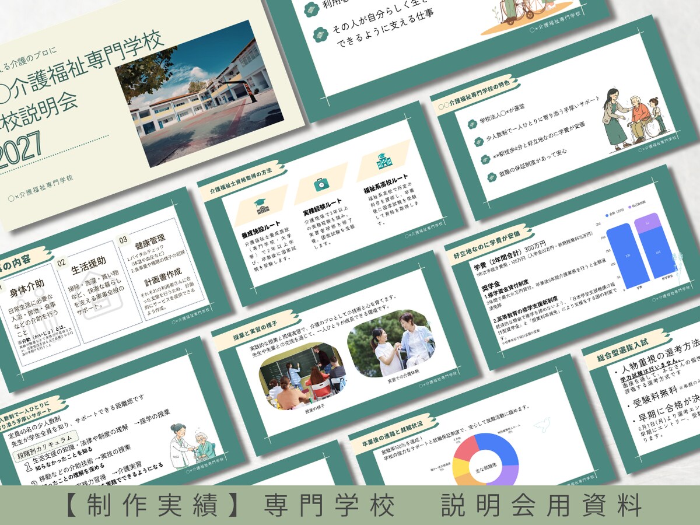Image resolution: width=700 pixels, height=525 pixels.
Task: Click the 健康管理 card title
Action: click(149, 242)
